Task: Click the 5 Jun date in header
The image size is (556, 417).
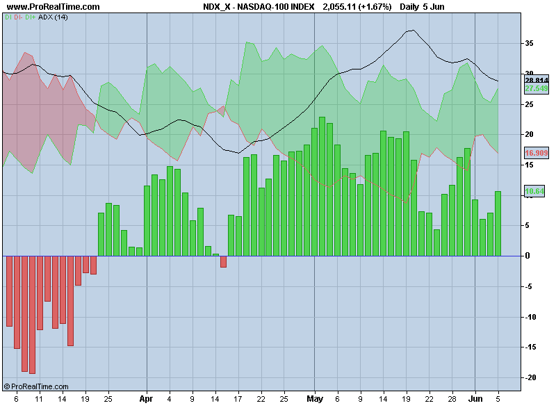Action: pos(434,6)
